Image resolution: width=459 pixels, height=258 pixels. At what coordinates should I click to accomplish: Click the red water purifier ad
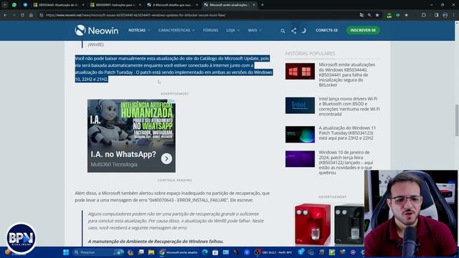click(x=313, y=224)
